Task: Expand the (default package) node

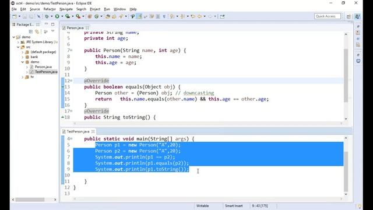Action: pos(23,52)
